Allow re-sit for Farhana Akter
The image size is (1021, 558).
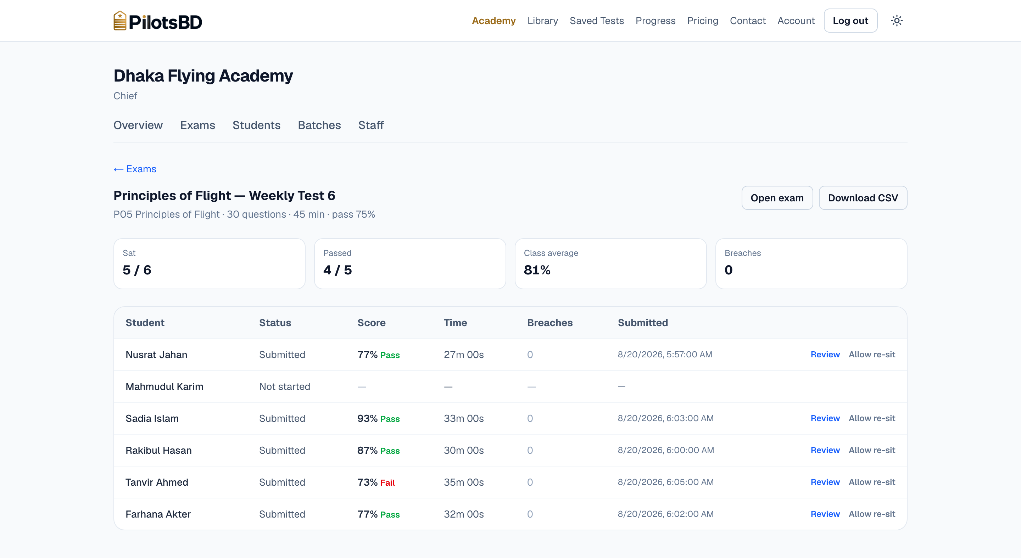872,514
